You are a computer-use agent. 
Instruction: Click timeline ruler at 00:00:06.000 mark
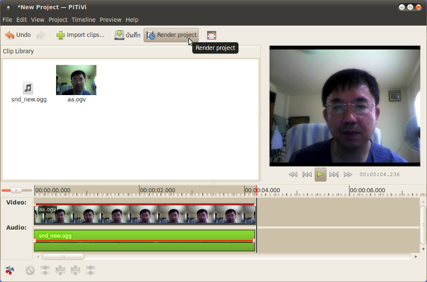[x=350, y=191]
